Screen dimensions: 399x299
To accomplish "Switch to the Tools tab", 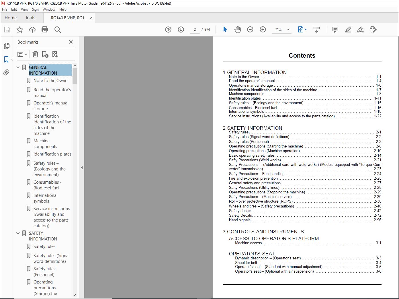I will pyautogui.click(x=30, y=18).
